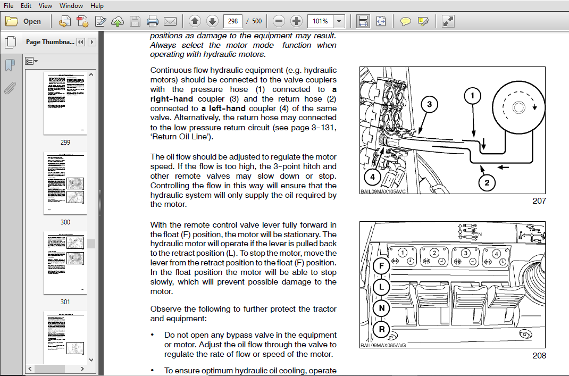Click thumbnail horizontal scroll left arrow
Viewport: 569px width, 376px height.
(x=30, y=369)
